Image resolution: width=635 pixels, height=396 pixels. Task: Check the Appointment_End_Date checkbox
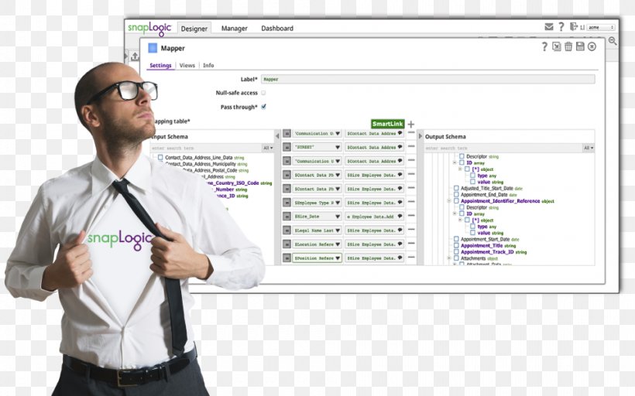coord(456,195)
